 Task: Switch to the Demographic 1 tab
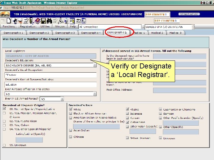(13, 33)
